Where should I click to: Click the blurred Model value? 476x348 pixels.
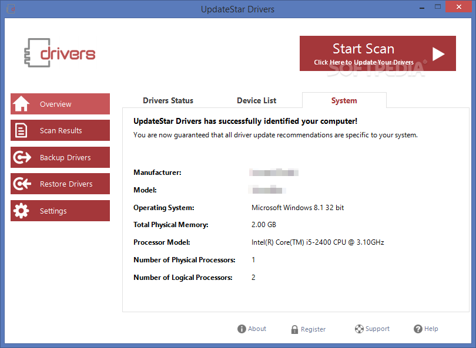click(267, 190)
